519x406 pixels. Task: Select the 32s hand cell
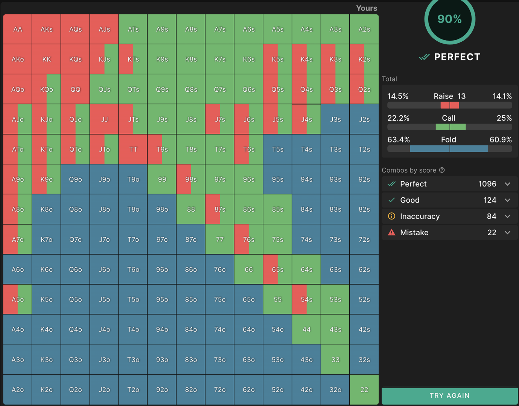364,360
